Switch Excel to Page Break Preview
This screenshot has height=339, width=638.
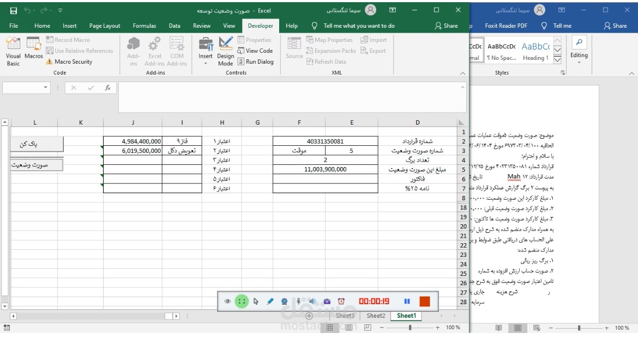pyautogui.click(x=368, y=327)
